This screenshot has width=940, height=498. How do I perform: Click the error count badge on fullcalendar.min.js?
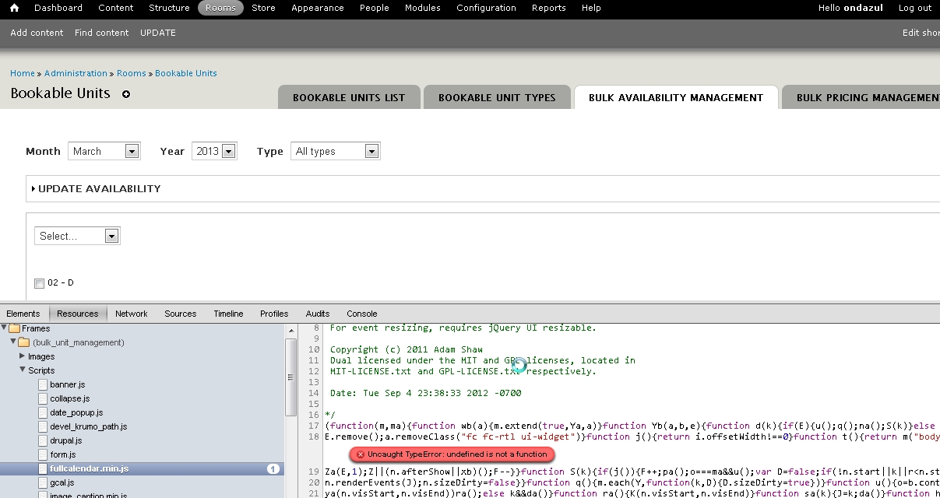click(273, 468)
